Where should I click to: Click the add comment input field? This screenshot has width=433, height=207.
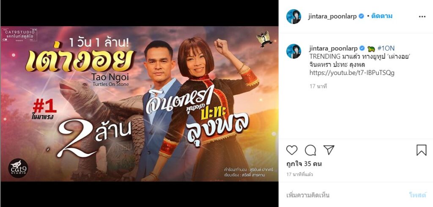(345, 195)
